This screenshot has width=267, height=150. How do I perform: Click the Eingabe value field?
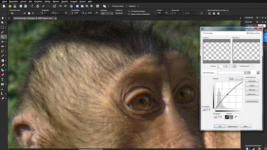tap(215, 117)
